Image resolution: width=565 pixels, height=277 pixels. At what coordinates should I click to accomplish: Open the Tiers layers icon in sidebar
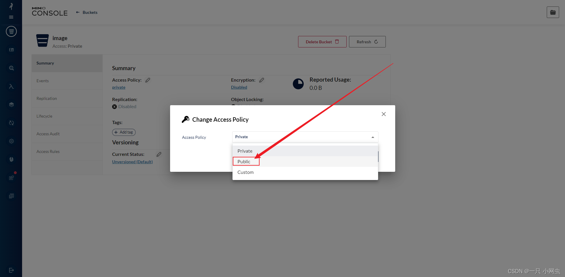coord(11,105)
